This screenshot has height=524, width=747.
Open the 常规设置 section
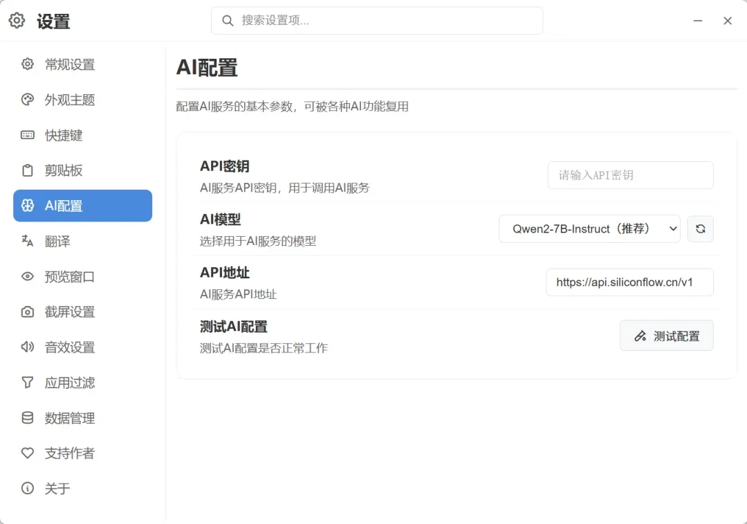(82, 64)
